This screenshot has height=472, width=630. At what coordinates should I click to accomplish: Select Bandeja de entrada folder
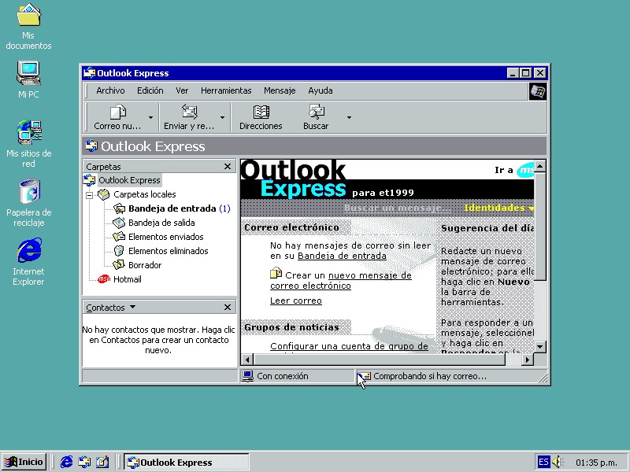172,208
